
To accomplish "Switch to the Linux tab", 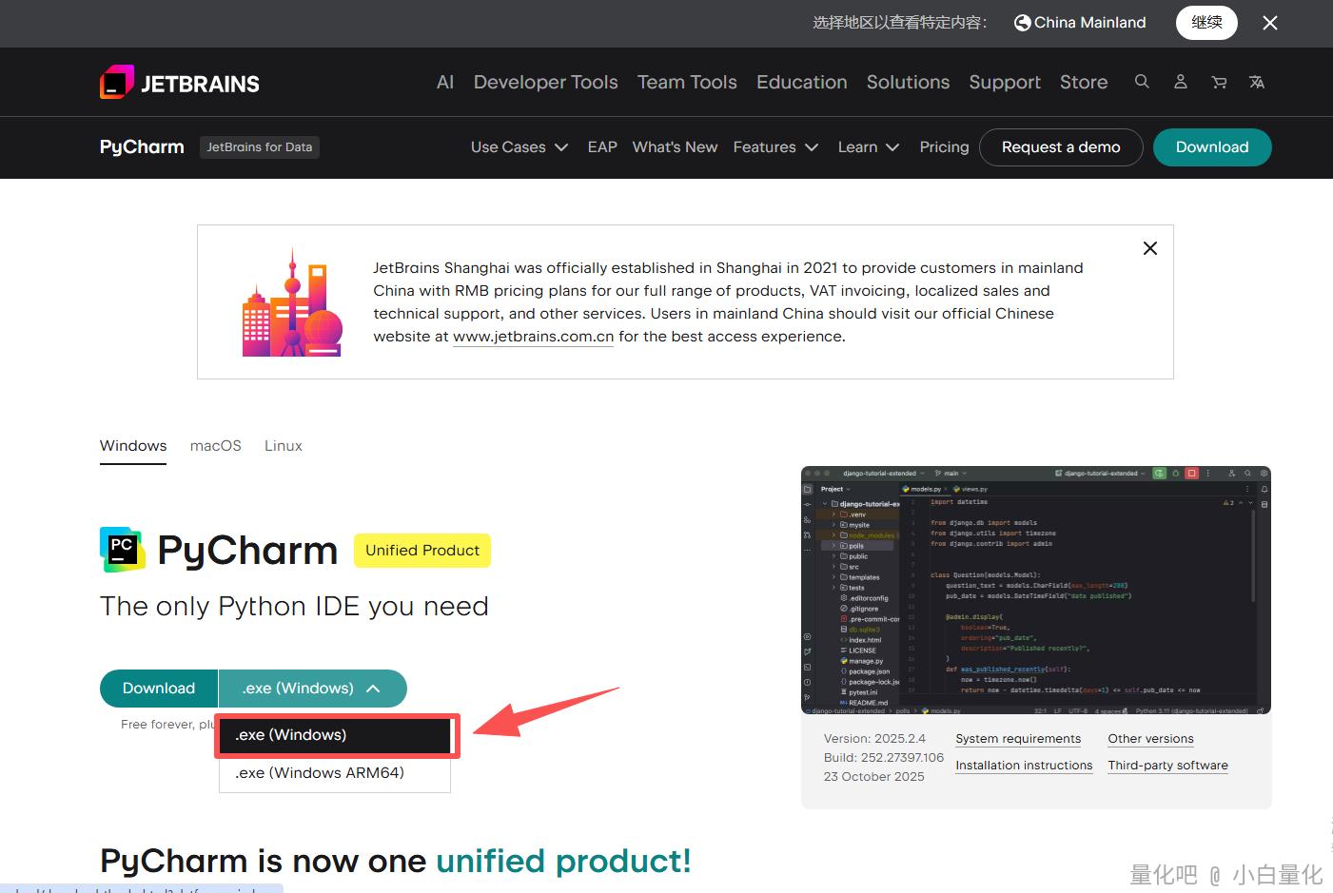I will (x=283, y=446).
